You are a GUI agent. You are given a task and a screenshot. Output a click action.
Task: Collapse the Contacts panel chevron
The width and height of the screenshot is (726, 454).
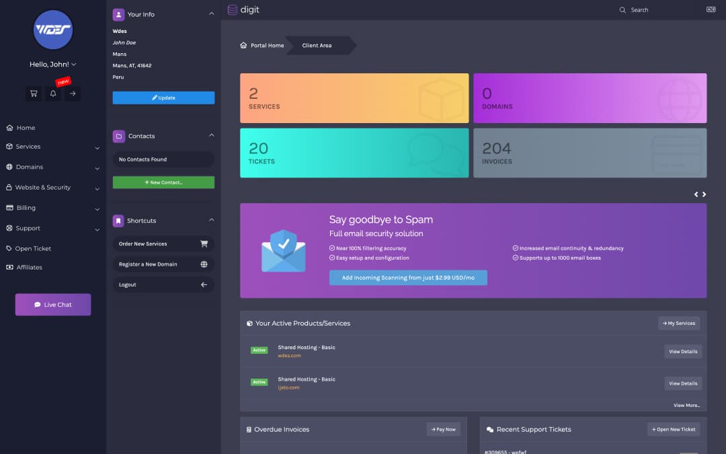point(212,135)
